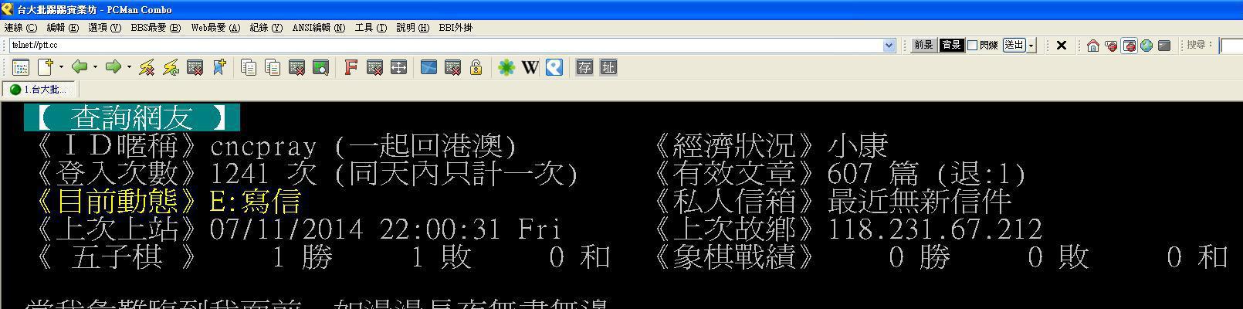The height and width of the screenshot is (309, 1243).
Task: Click the globe web icon
Action: [1146, 46]
